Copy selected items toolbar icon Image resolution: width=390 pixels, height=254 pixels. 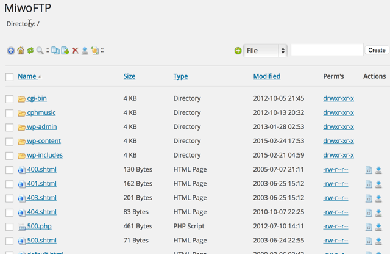(x=55, y=50)
